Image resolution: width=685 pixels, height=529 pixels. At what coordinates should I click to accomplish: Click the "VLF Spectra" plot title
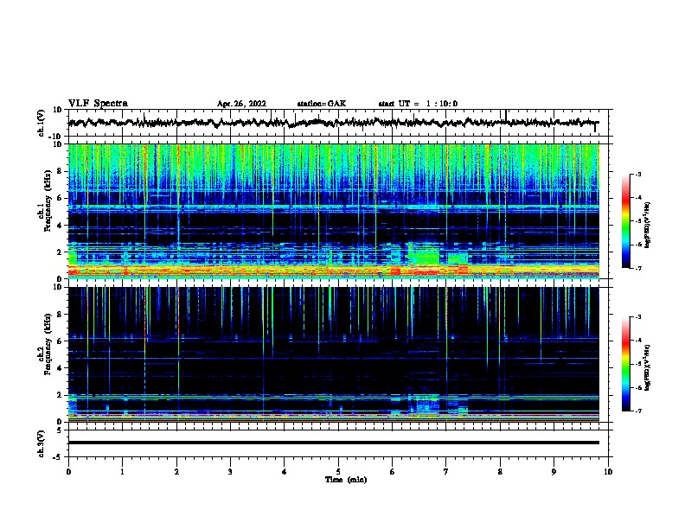[x=98, y=103]
